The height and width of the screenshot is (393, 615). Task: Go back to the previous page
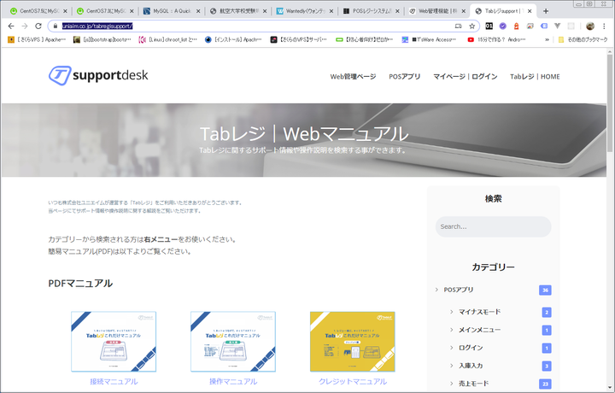pos(11,26)
